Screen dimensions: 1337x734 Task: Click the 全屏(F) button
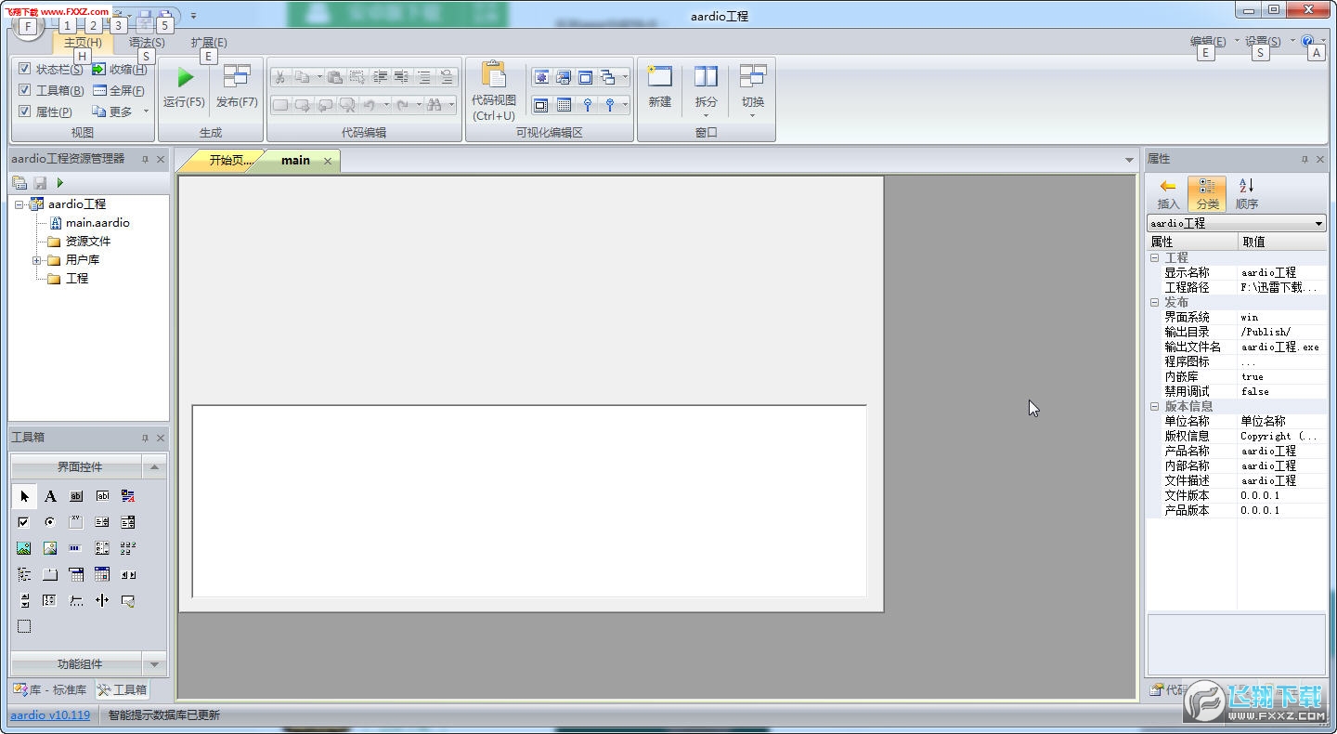tap(118, 90)
